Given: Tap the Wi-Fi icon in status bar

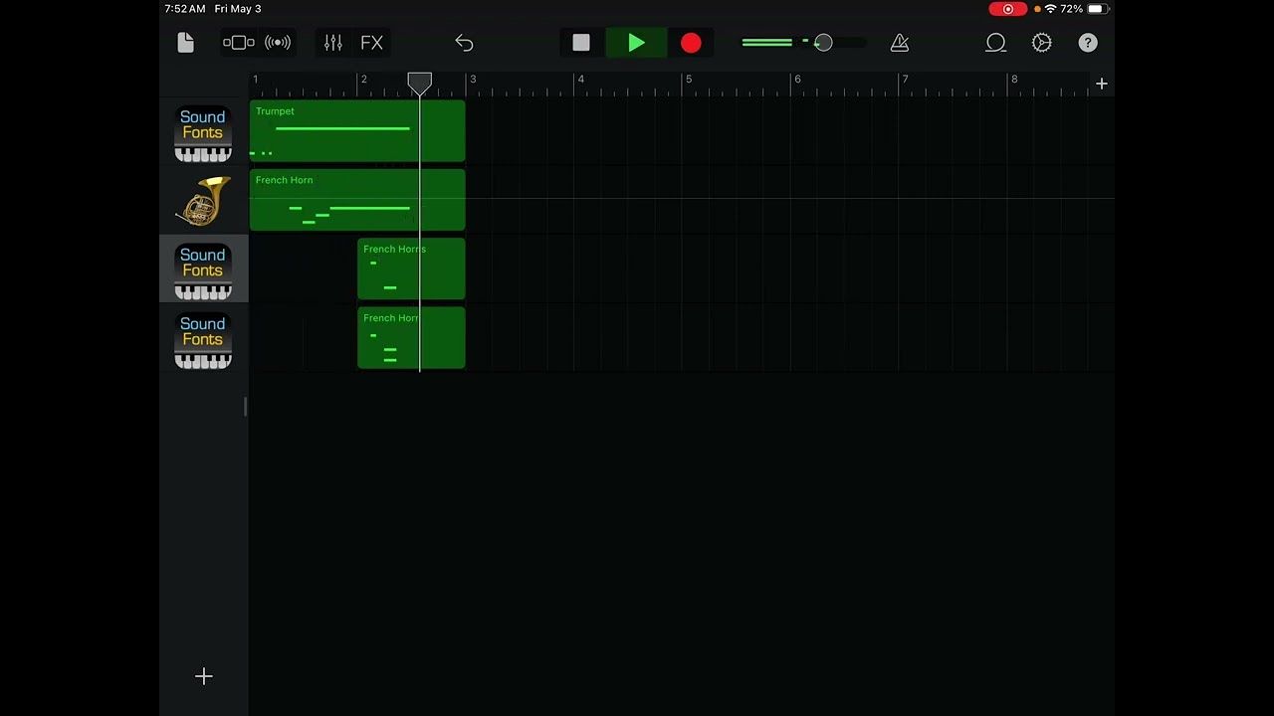Looking at the screenshot, I should (1050, 9).
